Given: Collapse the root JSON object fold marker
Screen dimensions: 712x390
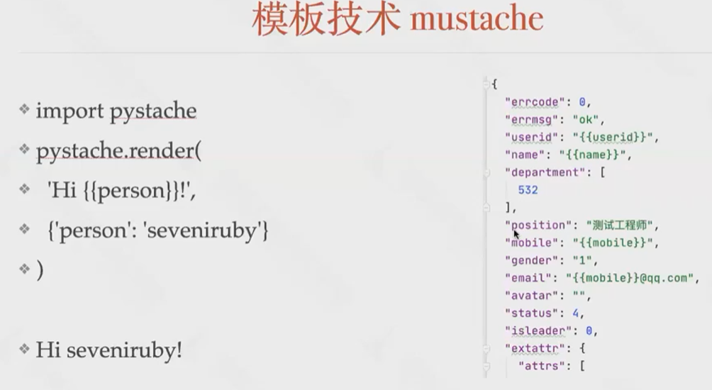Looking at the screenshot, I should point(486,84).
